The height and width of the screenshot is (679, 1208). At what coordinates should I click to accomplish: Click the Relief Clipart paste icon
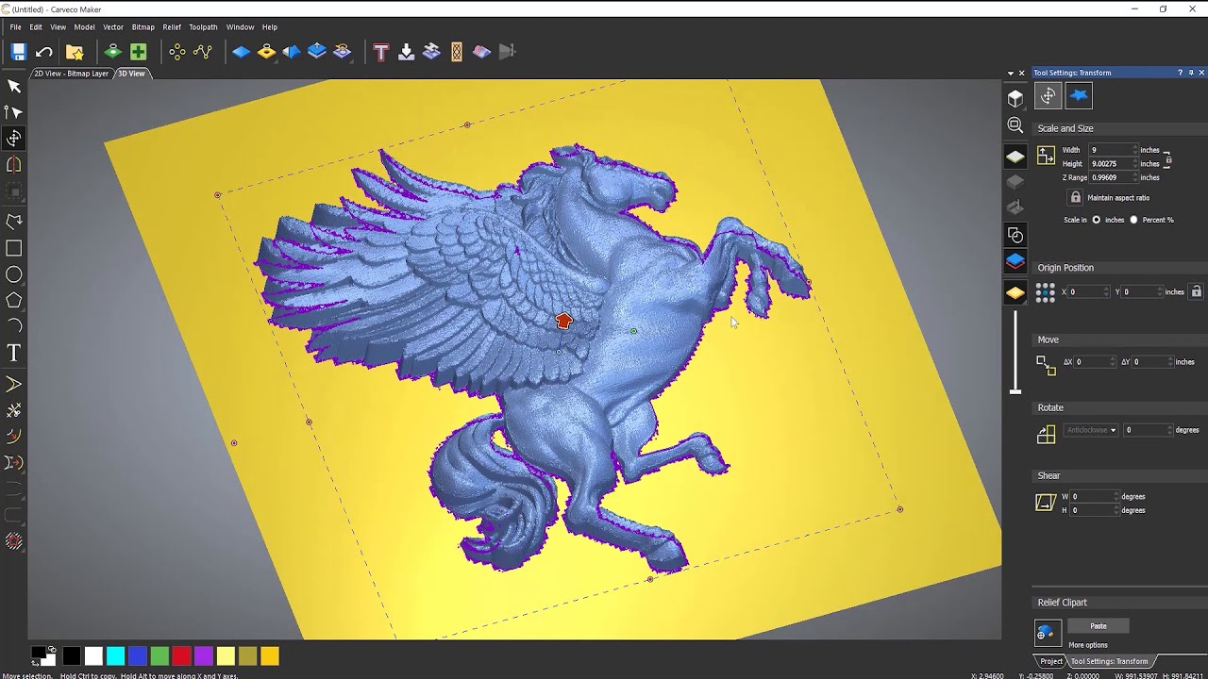tap(1048, 633)
